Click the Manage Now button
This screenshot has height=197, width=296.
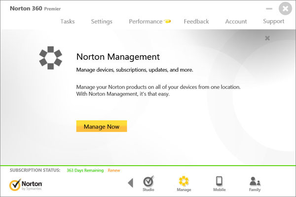pos(102,126)
